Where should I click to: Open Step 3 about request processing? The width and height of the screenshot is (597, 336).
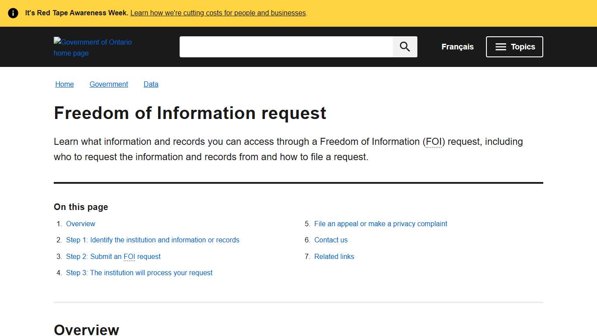tap(139, 273)
